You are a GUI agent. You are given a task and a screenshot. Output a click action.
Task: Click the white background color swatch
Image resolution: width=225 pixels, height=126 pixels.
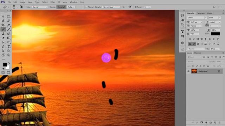(8, 68)
